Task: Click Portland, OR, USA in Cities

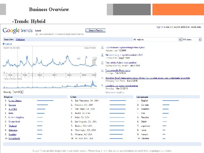Action: (x=84, y=105)
